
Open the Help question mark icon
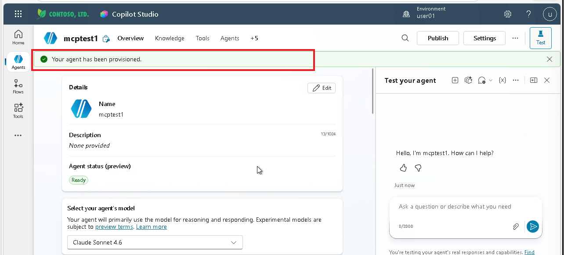tap(529, 14)
